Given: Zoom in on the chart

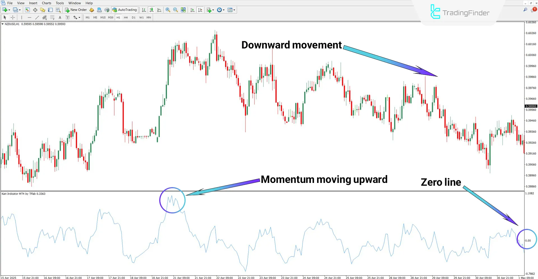Looking at the screenshot, I should pyautogui.click(x=168, y=10).
